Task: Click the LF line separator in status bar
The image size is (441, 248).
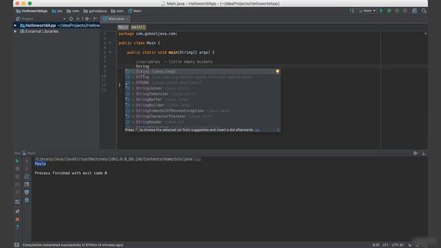Action: tap(385, 245)
